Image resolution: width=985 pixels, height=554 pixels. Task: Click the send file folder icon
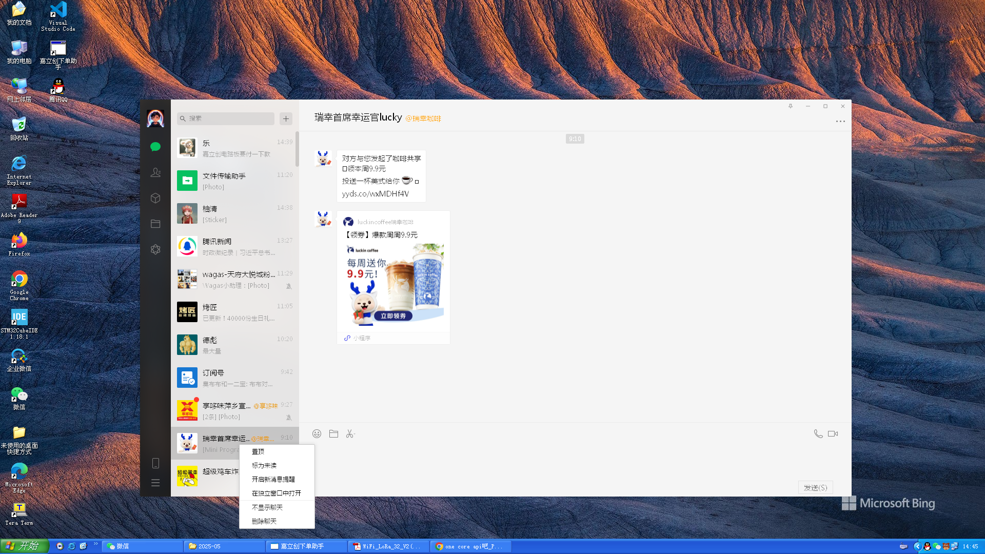point(333,434)
